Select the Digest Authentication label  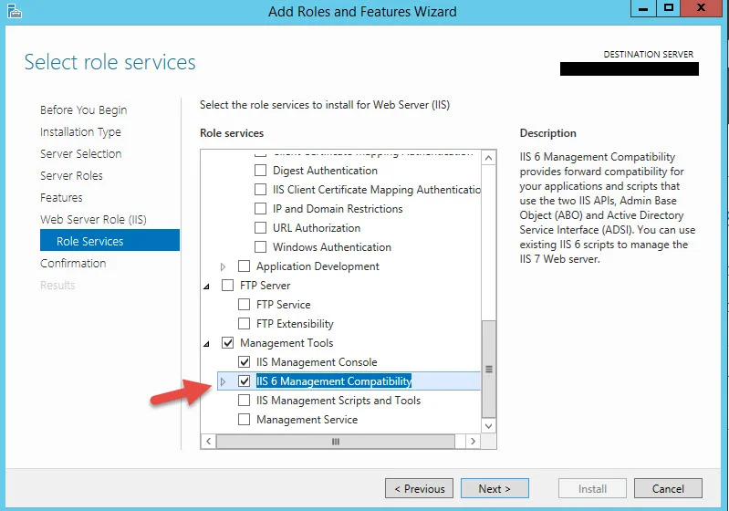pos(325,171)
